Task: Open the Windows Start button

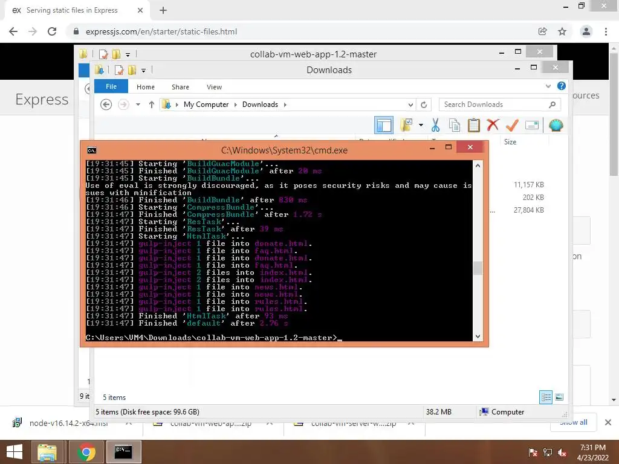Action: (15, 452)
